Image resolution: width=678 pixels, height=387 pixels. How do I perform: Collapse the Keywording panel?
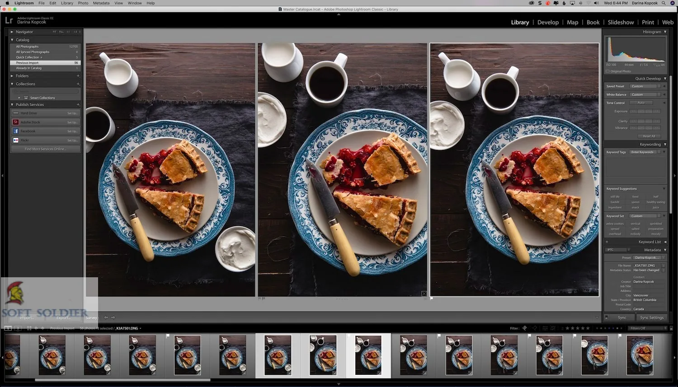pos(665,145)
